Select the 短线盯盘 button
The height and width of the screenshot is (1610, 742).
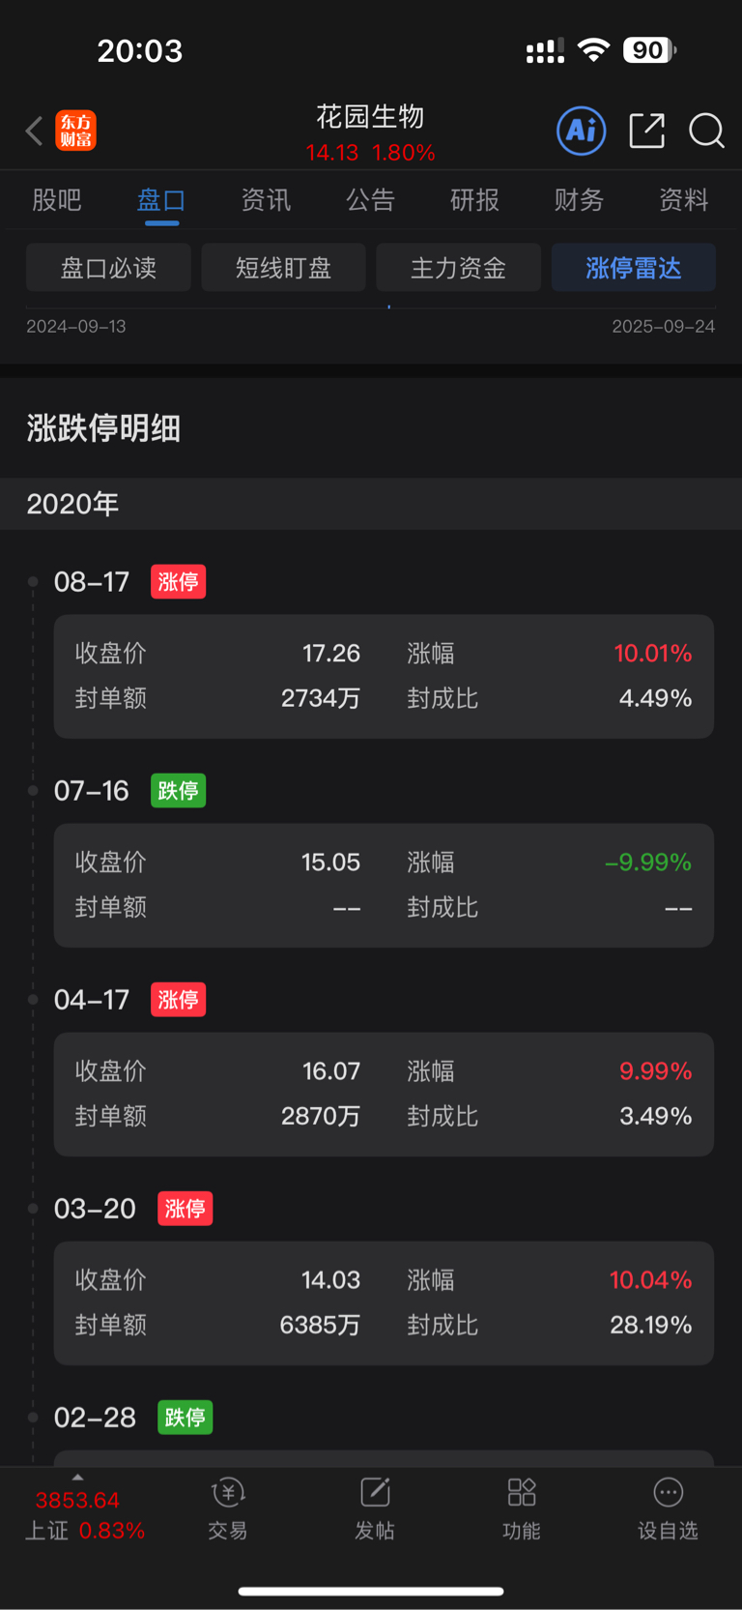point(283,268)
